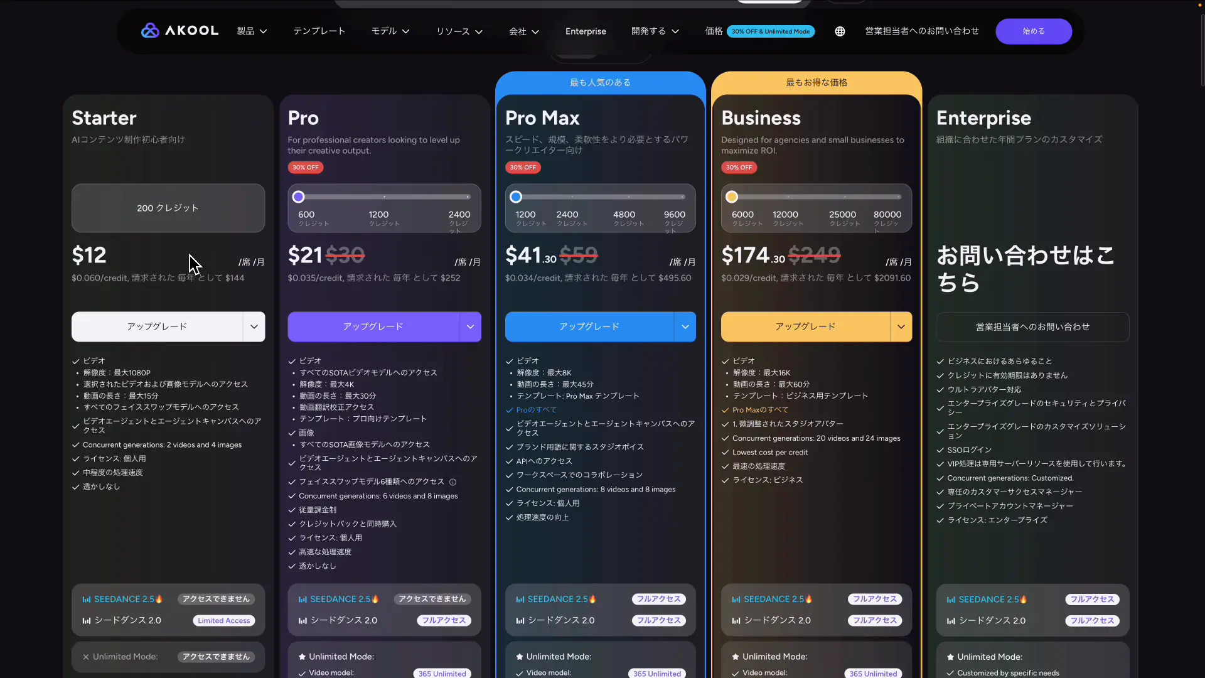Open Pro Max upgrade options arrow
Screen dimensions: 1205x678
point(685,326)
